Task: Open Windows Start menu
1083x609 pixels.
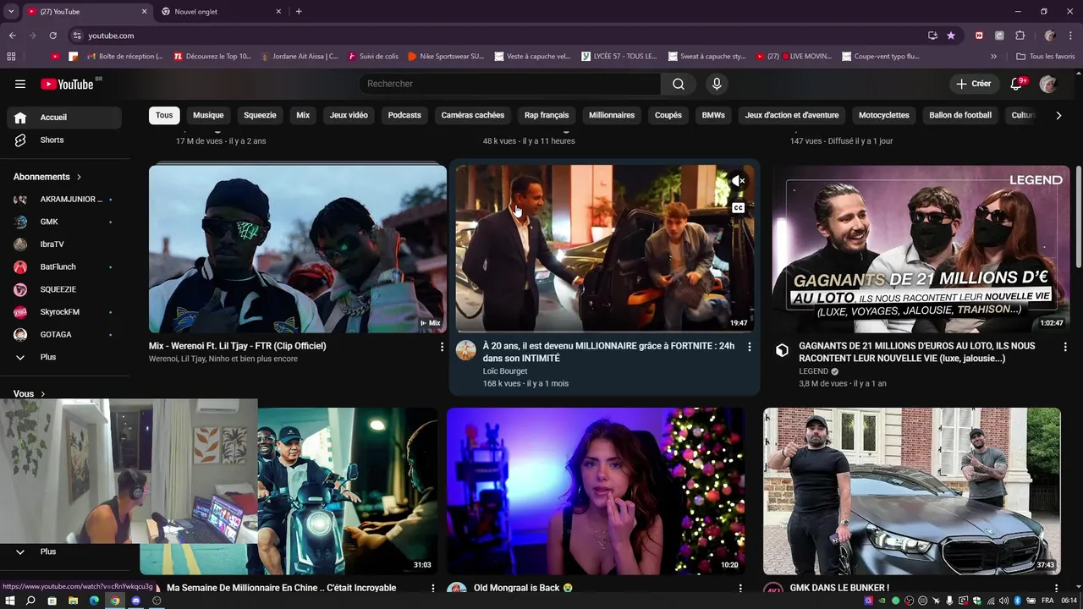Action: (x=10, y=601)
